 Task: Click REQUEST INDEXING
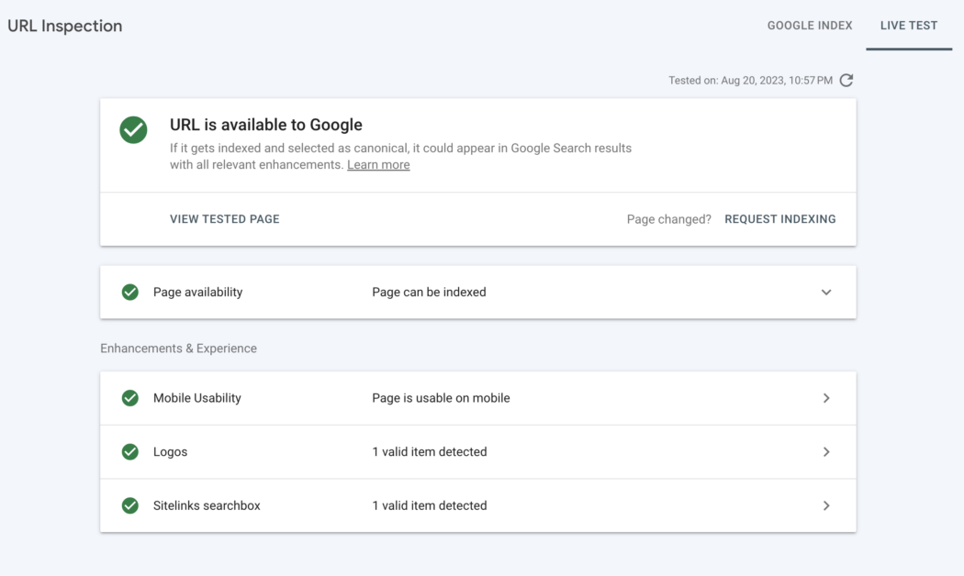click(x=780, y=219)
